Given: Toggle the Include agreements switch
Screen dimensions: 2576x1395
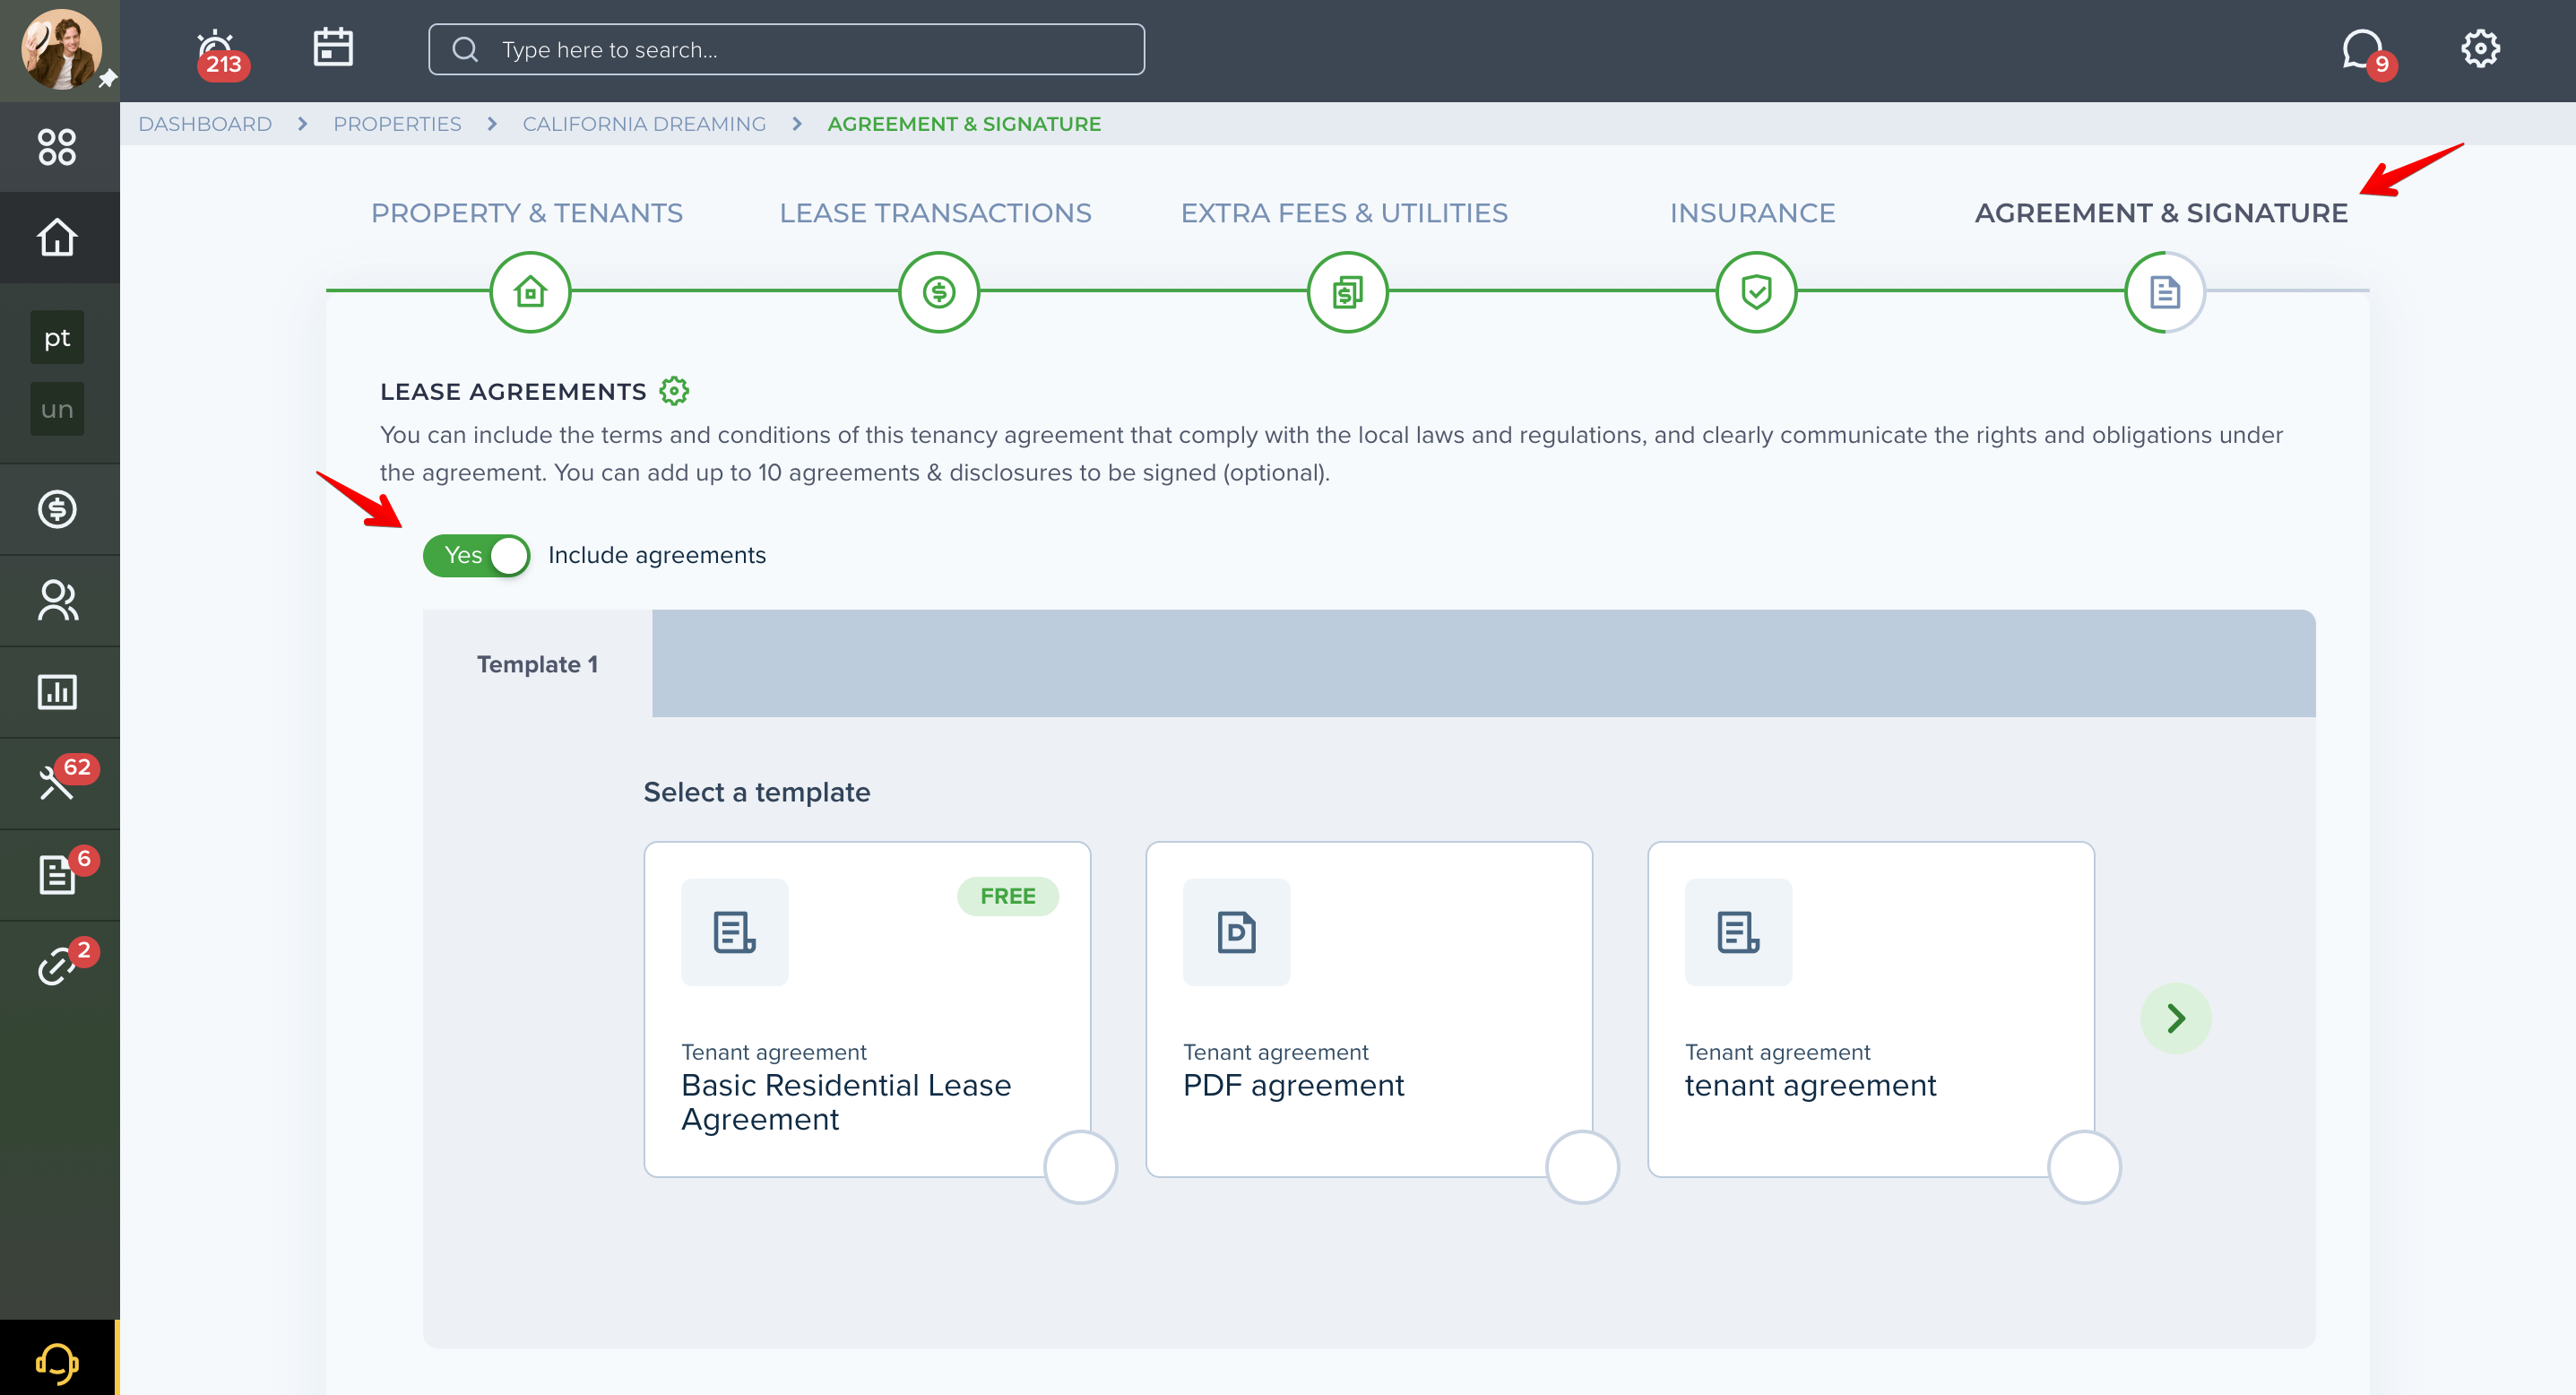Looking at the screenshot, I should pos(476,555).
